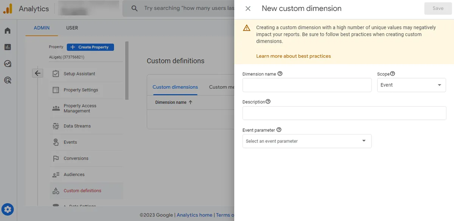The width and height of the screenshot is (454, 221).
Task: Click the Dimension name input field
Action: click(x=306, y=85)
